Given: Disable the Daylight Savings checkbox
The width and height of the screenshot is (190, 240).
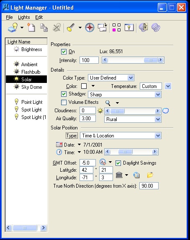Looking at the screenshot, I should pos(118,163).
